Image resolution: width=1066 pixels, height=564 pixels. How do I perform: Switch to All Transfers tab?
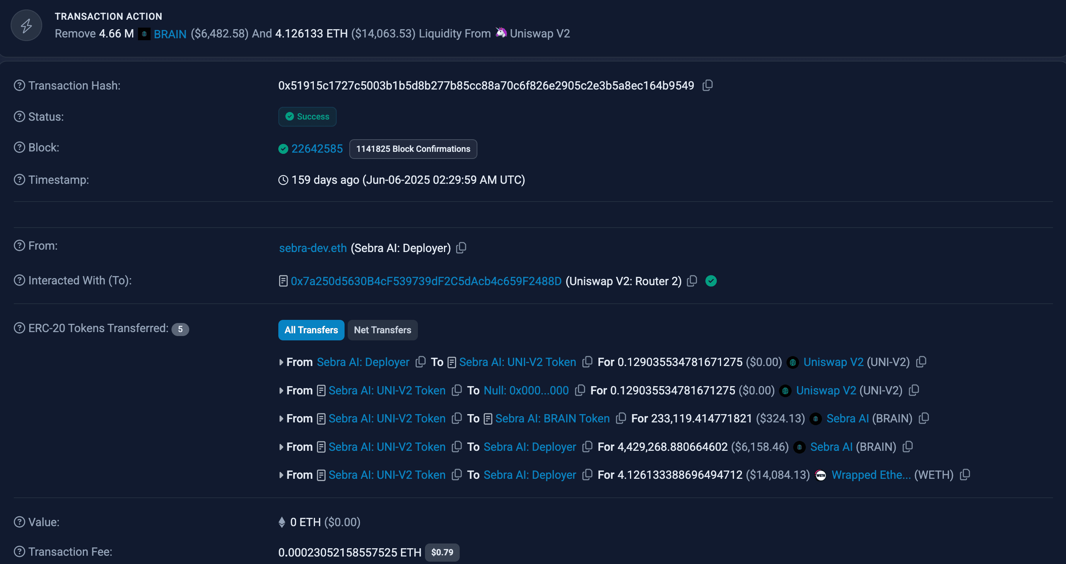[311, 330]
